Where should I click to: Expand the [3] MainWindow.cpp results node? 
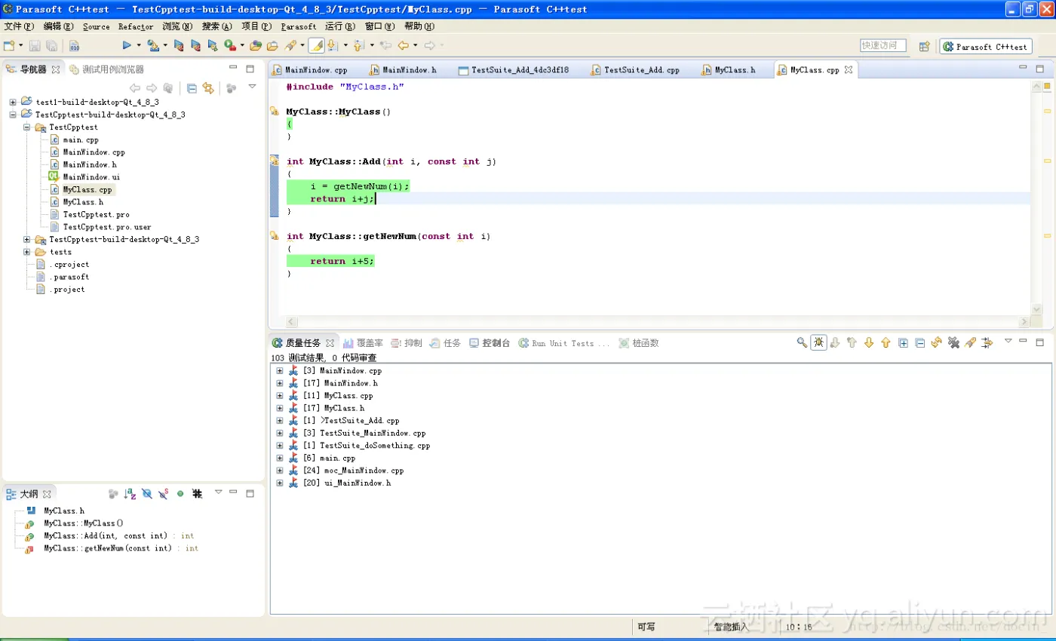click(279, 371)
